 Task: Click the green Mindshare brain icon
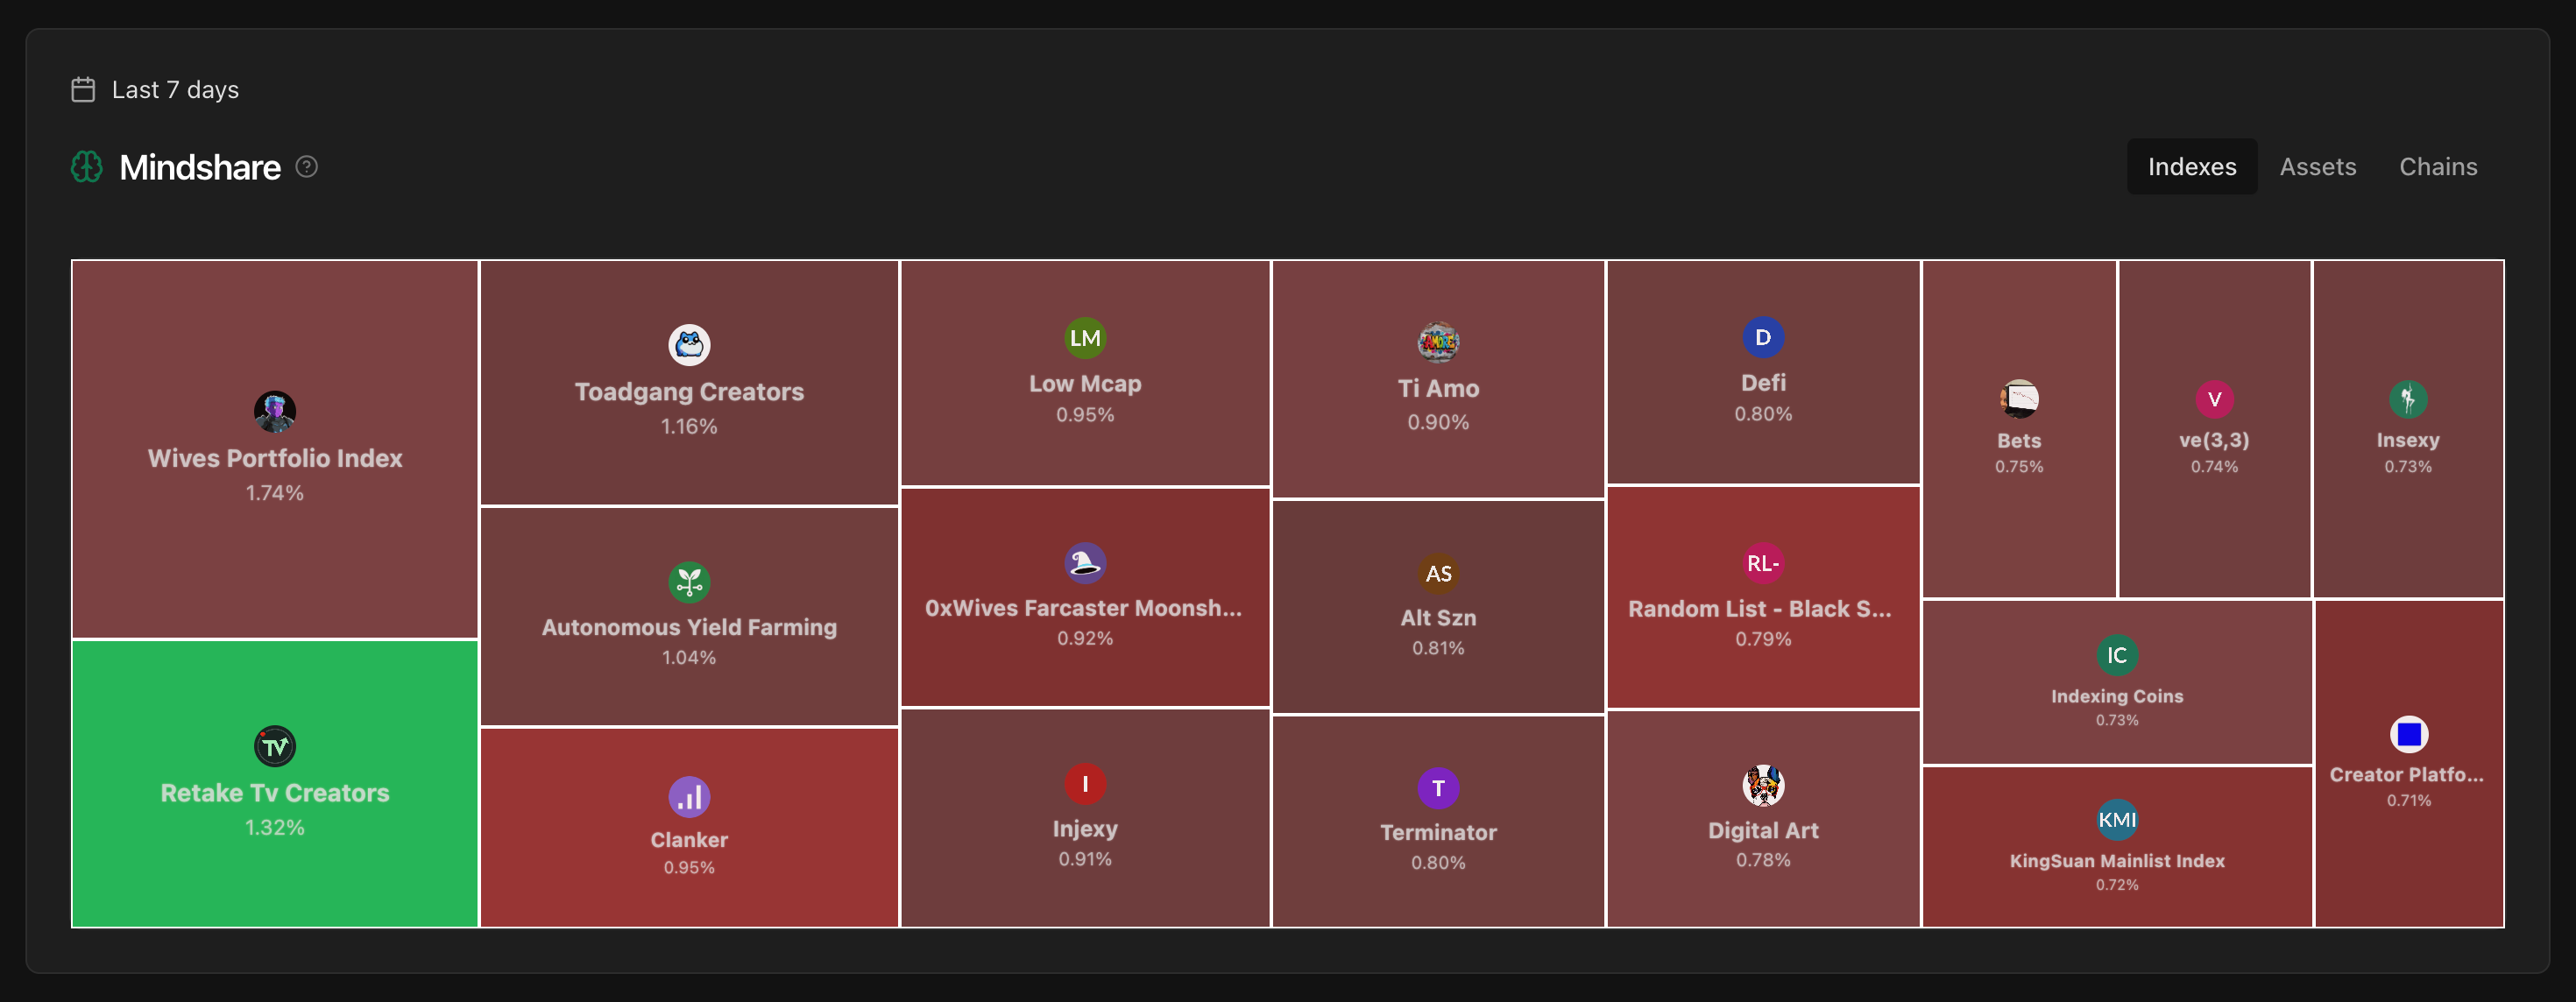pyautogui.click(x=87, y=167)
